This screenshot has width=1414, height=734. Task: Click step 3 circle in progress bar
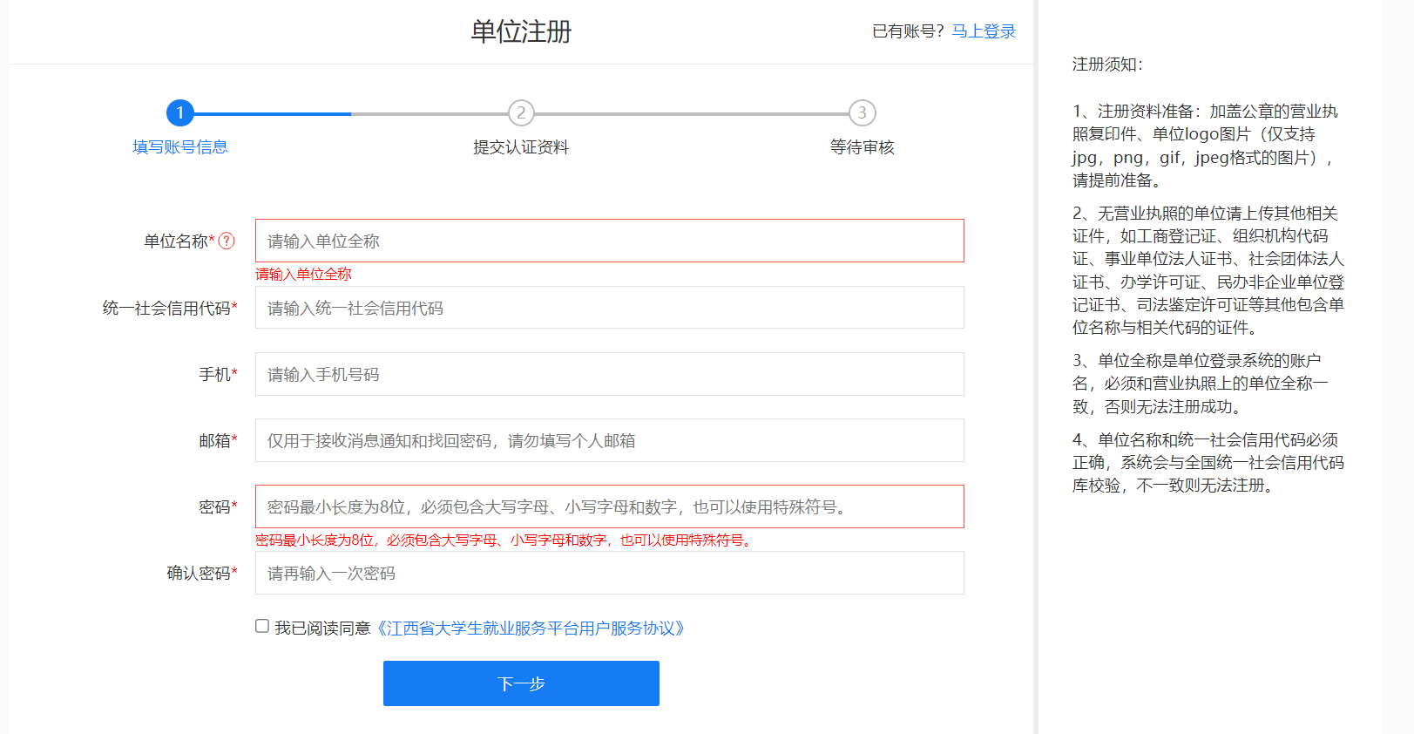coord(862,112)
